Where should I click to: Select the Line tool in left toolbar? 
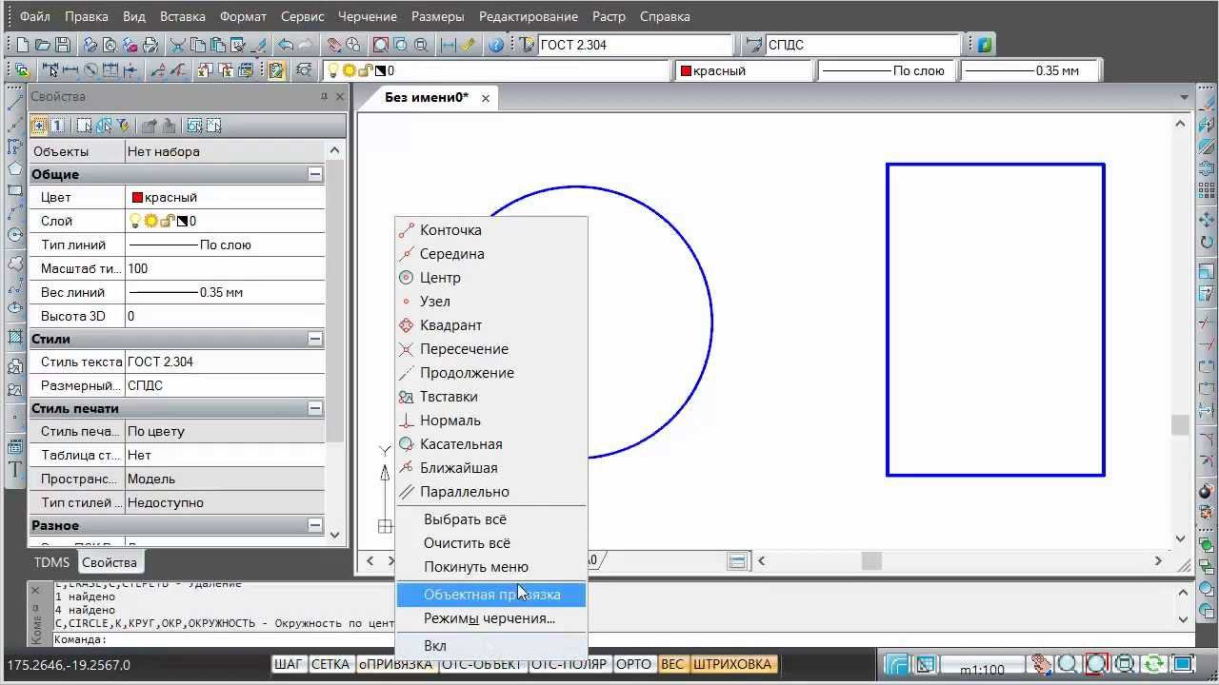pos(15,101)
